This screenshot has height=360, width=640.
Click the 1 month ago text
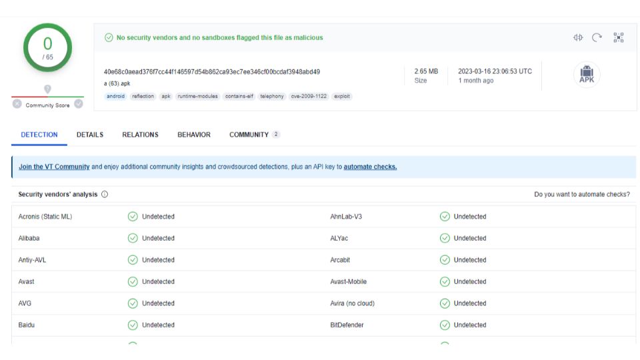coord(475,81)
